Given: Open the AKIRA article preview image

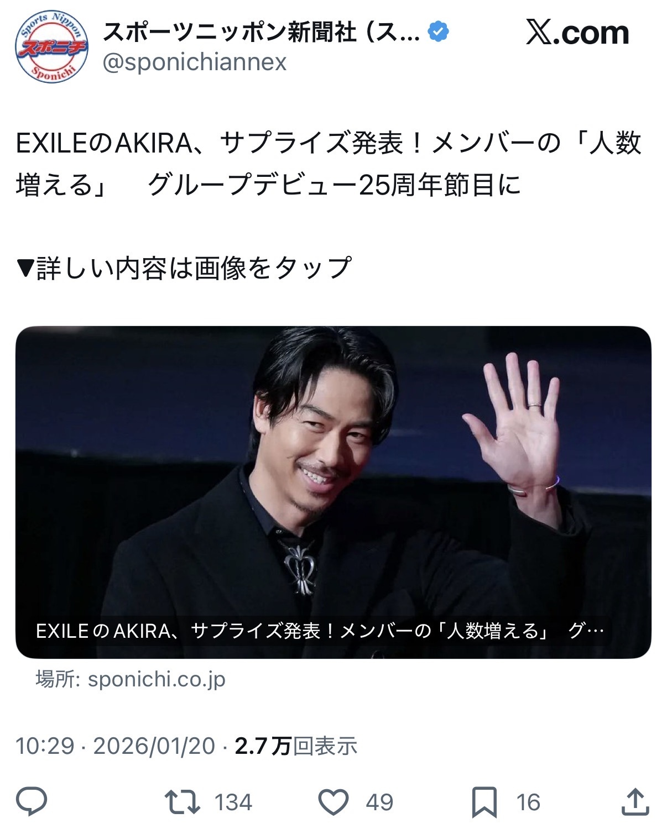Looking at the screenshot, I should [333, 492].
